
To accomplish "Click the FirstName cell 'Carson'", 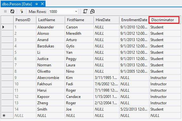I will click(x=79, y=27).
